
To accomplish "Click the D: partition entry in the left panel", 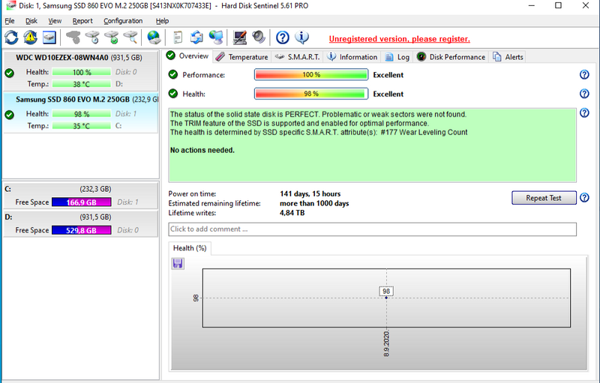I will [x=81, y=223].
